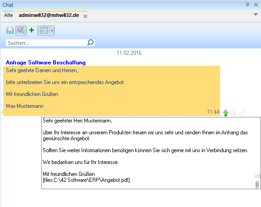Expand the tab list dropdown arrow
The width and height of the screenshot is (261, 207).
pyautogui.click(x=255, y=15)
